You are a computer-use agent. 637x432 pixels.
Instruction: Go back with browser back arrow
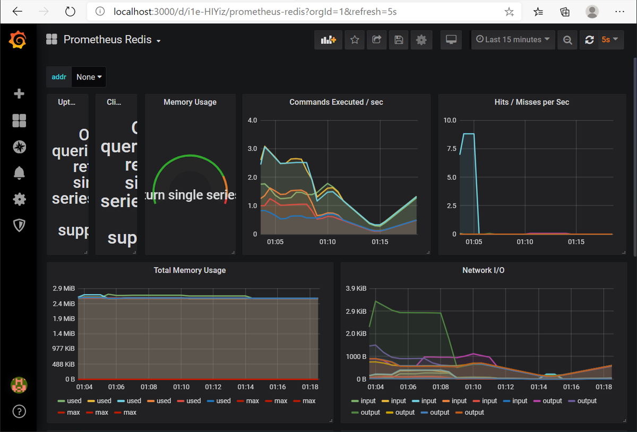click(17, 12)
